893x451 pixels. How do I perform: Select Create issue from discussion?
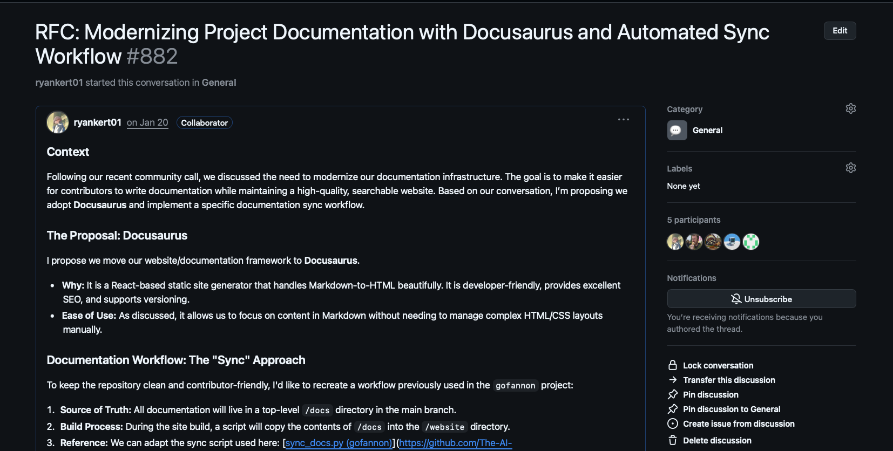(739, 423)
